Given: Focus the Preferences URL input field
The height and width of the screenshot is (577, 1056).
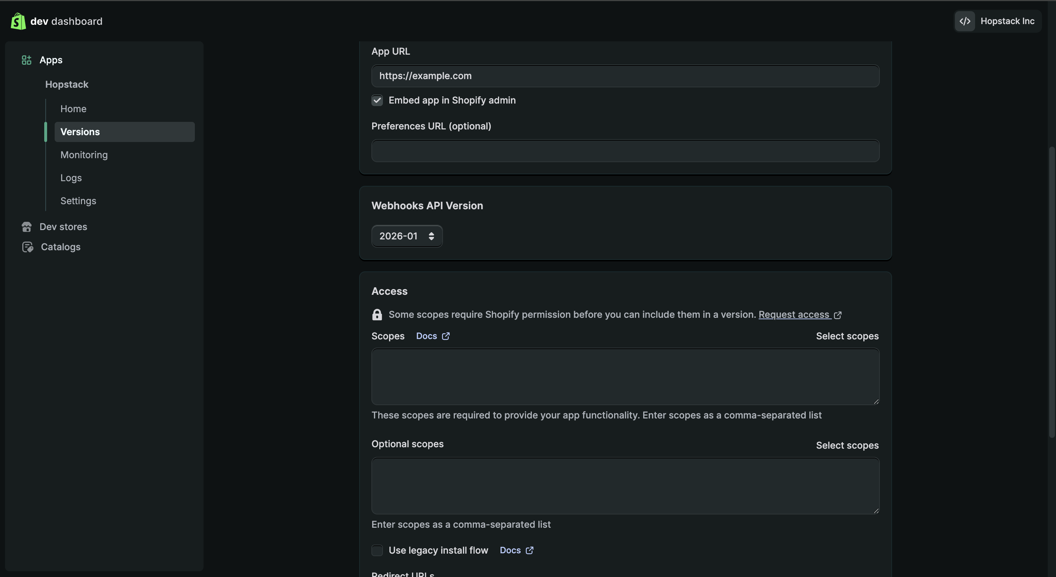Looking at the screenshot, I should (625, 151).
